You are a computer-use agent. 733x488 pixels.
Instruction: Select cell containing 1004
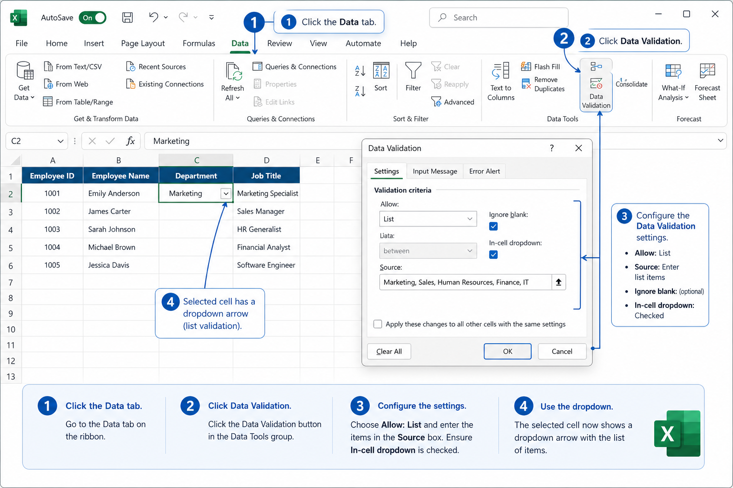52,247
